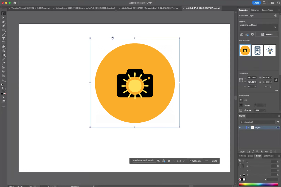281x187 pixels.
Task: Click the Search All layers field
Action: [257, 122]
